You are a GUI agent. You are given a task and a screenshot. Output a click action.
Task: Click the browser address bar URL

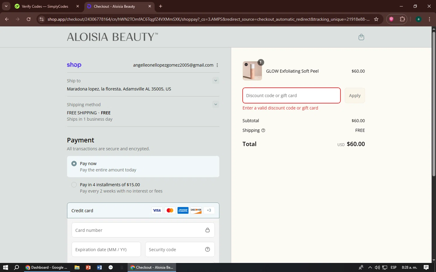pyautogui.click(x=208, y=19)
